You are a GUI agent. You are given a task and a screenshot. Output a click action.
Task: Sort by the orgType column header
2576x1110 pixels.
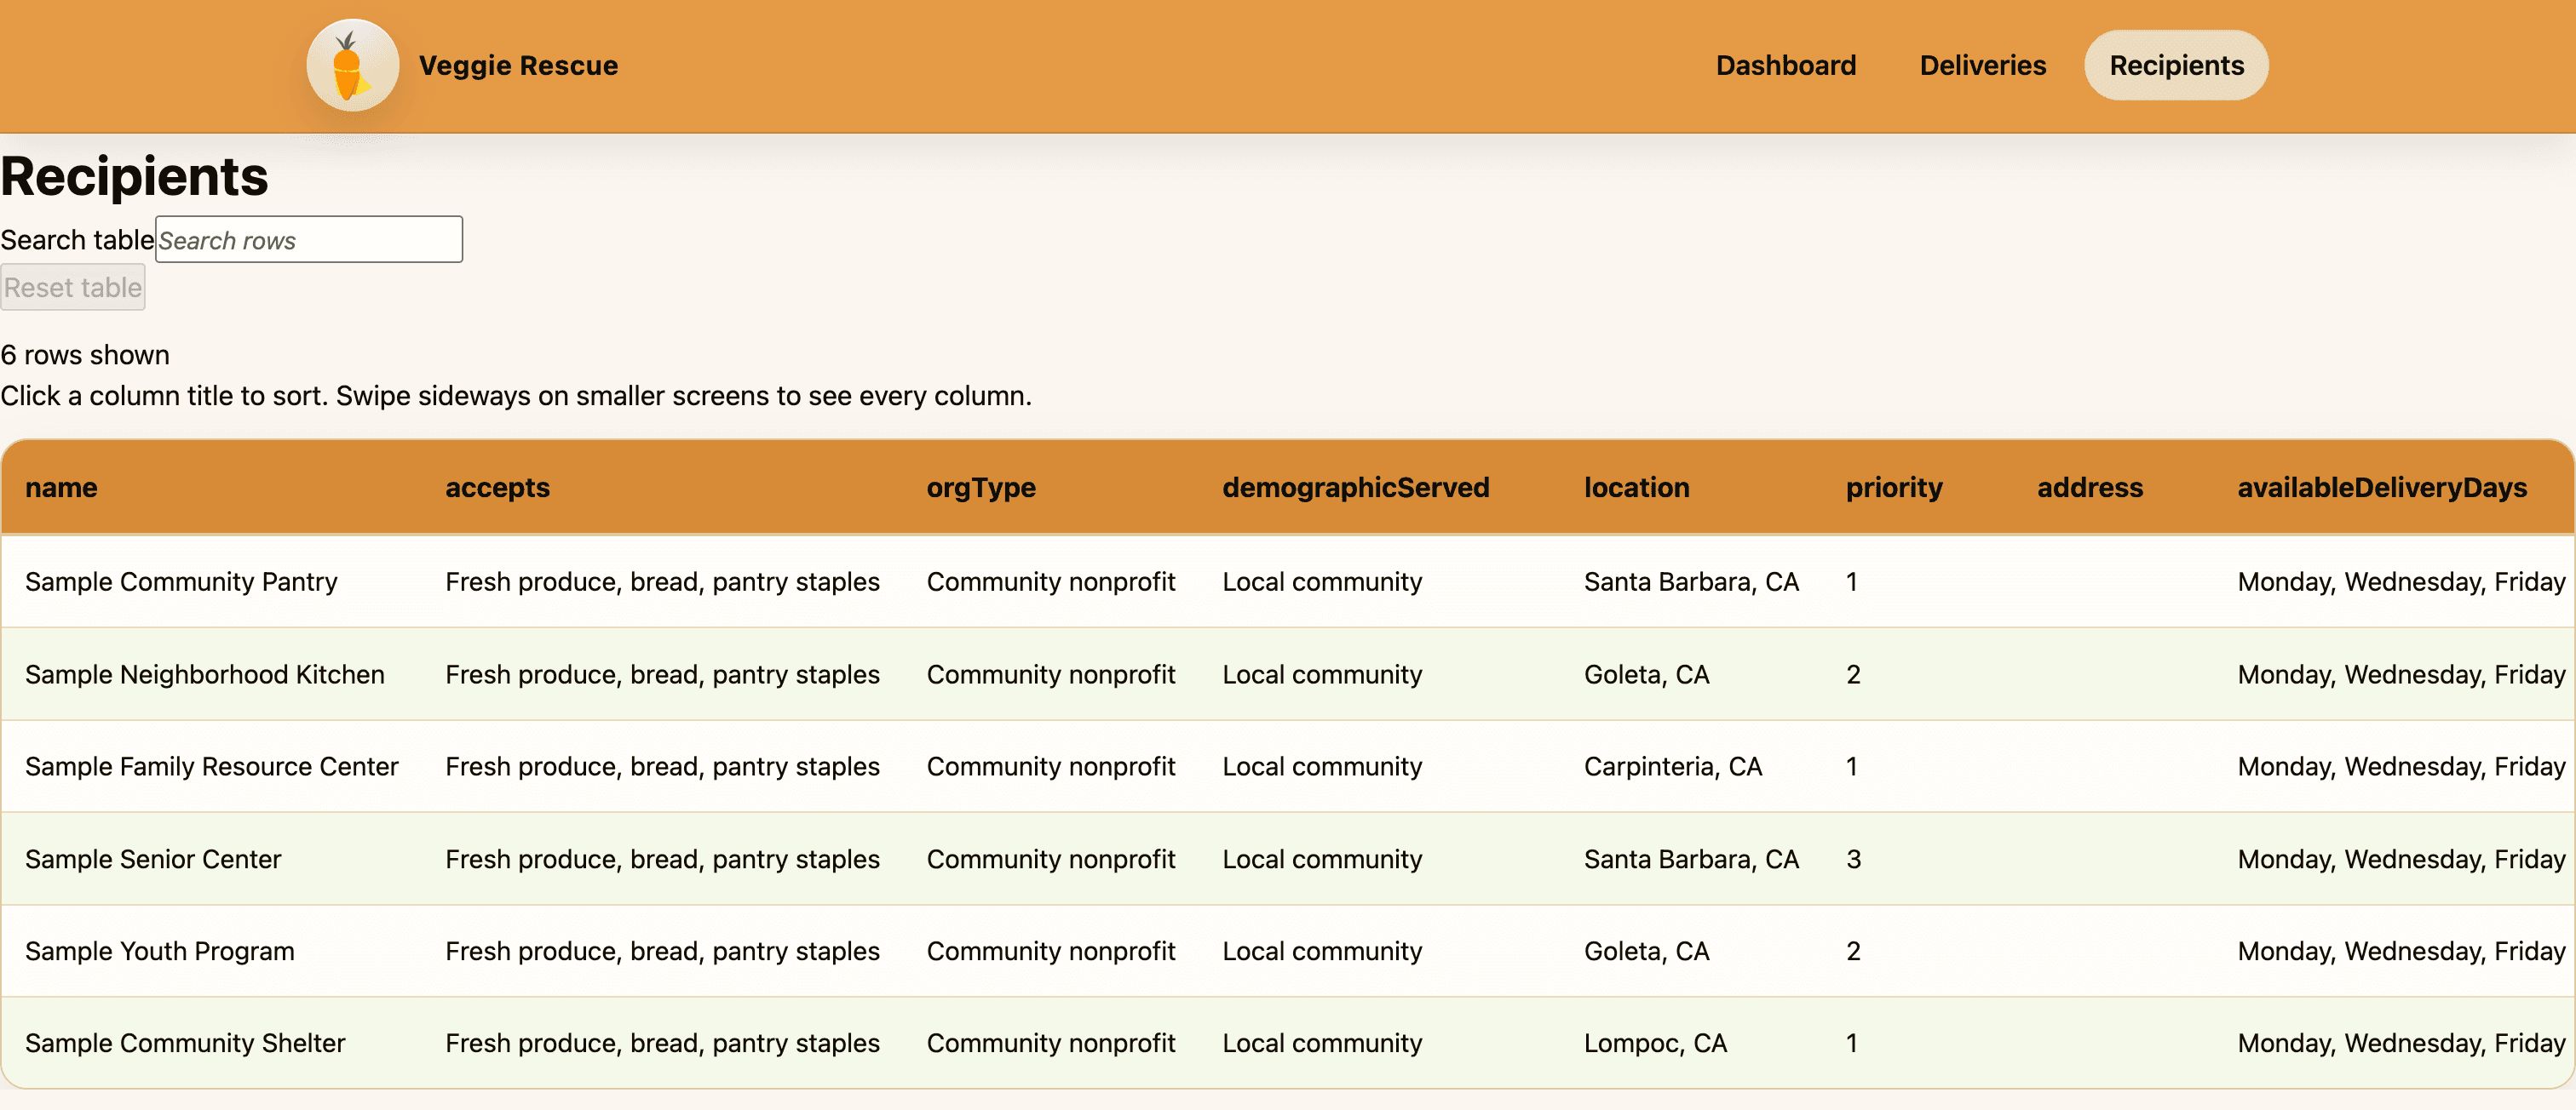click(981, 488)
